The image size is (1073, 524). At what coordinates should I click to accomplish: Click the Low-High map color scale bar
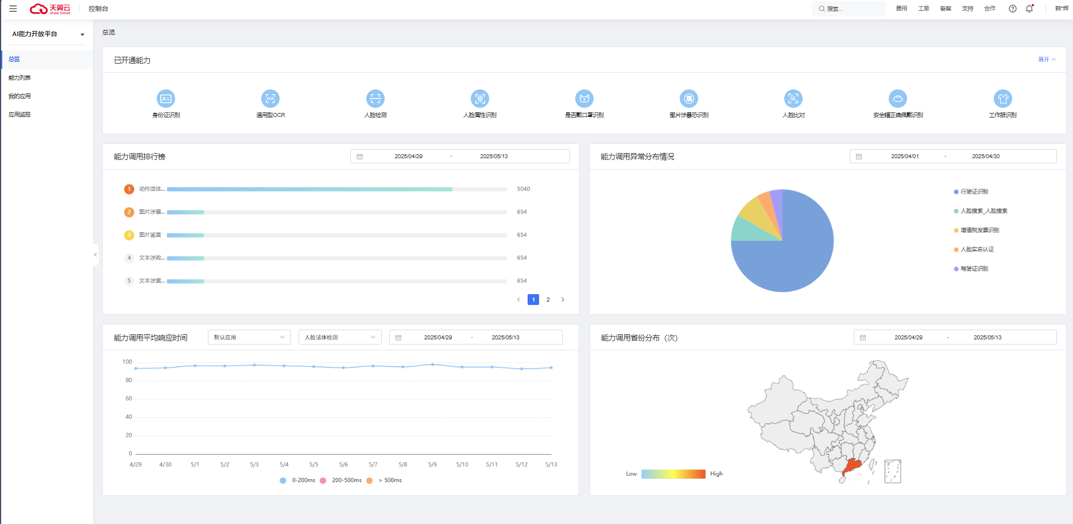click(x=673, y=474)
